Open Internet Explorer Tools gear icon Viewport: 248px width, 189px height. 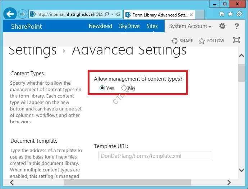(239, 14)
